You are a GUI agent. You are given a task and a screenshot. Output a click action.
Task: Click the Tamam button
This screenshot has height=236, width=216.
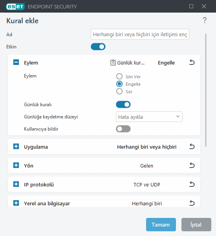click(x=161, y=225)
